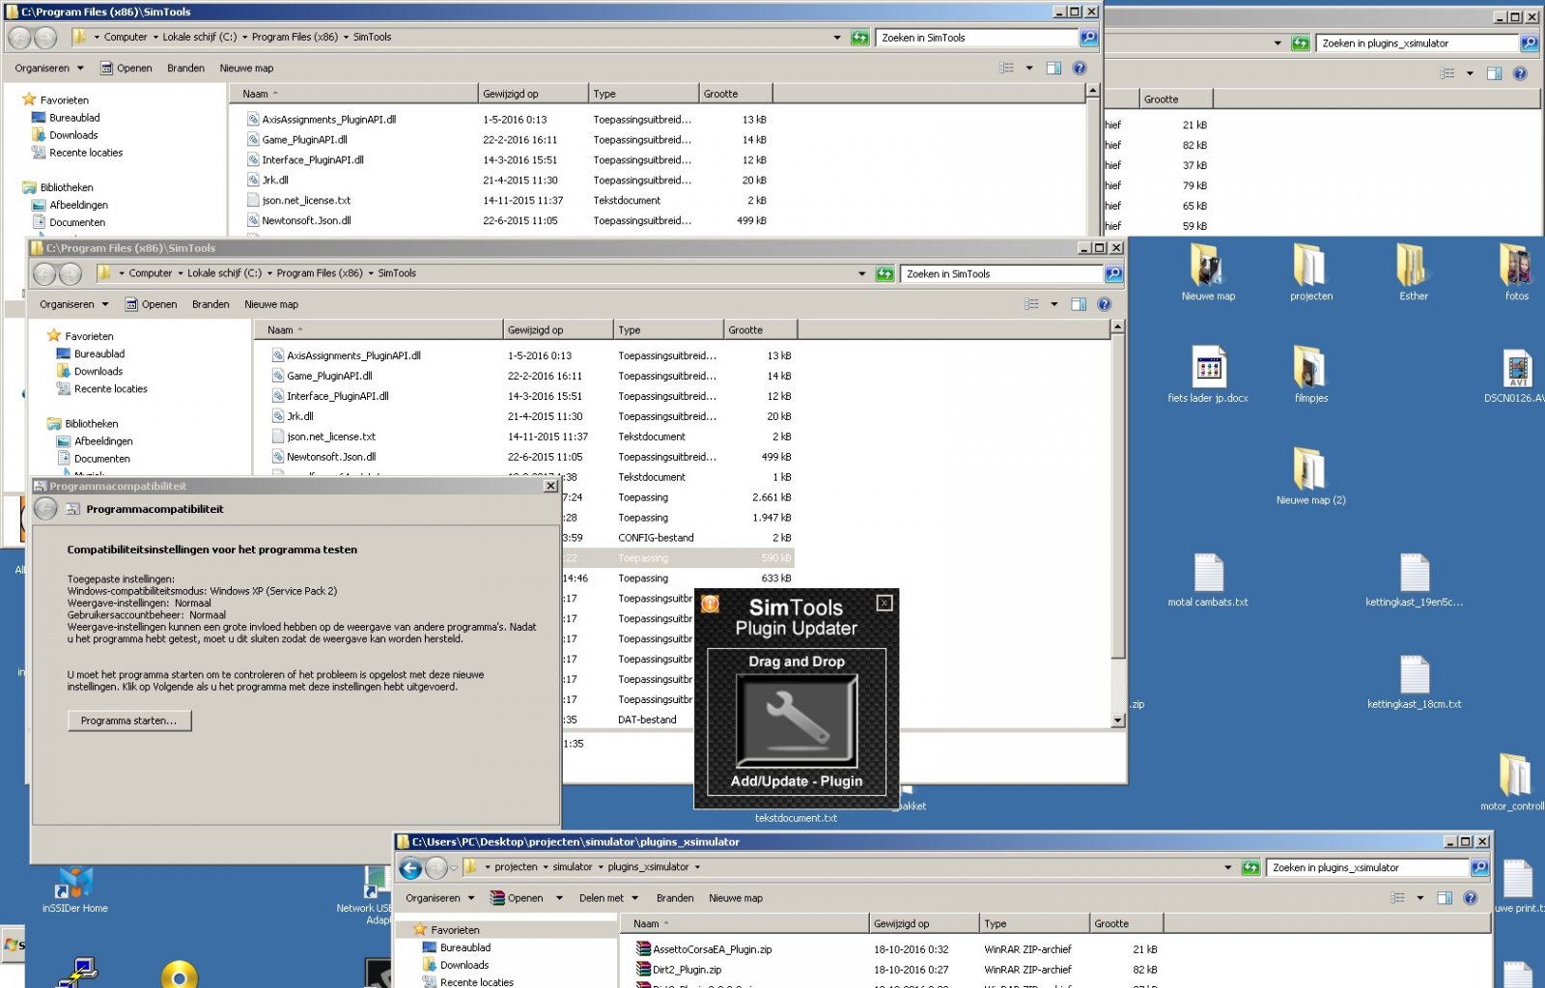The width and height of the screenshot is (1545, 988).
Task: Open Afbeeldingen in middle SimTools sidebar
Action: pyautogui.click(x=103, y=442)
